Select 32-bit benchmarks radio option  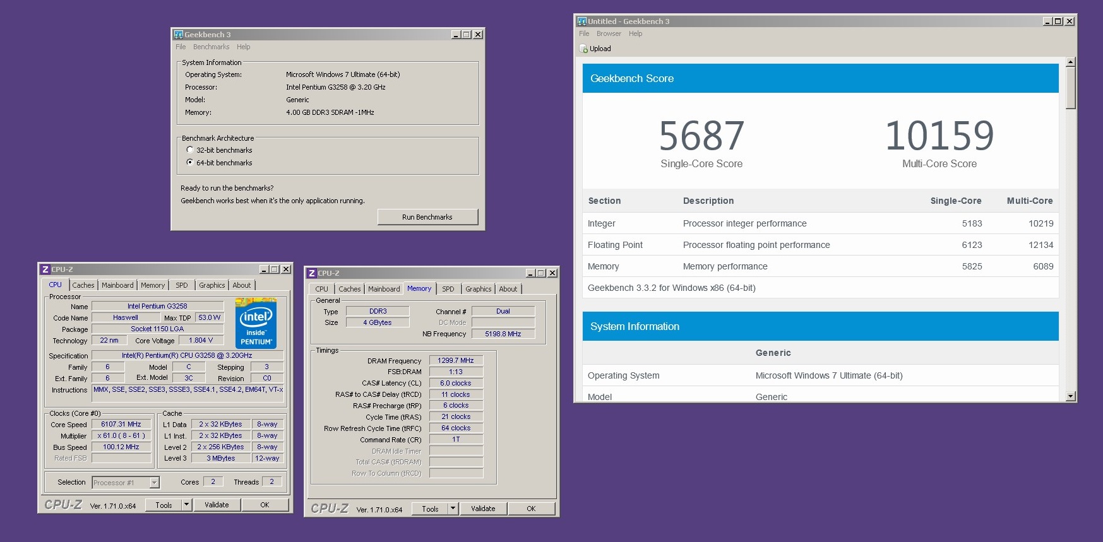[190, 150]
